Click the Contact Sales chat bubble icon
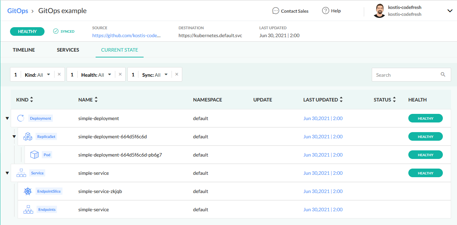Image resolution: width=457 pixels, height=225 pixels. coord(275,11)
